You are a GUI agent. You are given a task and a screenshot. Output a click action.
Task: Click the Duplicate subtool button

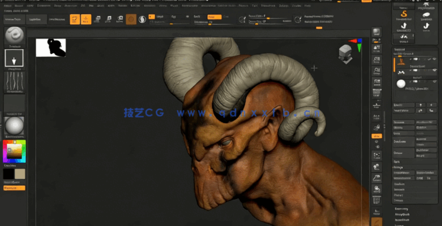(x=404, y=141)
